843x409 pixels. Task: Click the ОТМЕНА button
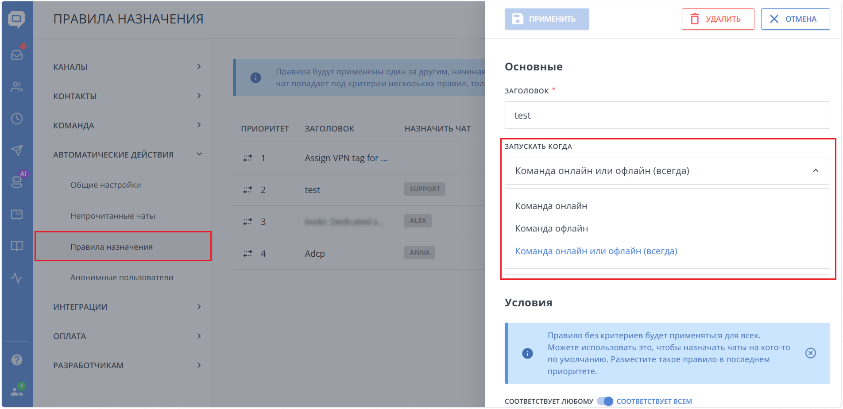coord(795,19)
